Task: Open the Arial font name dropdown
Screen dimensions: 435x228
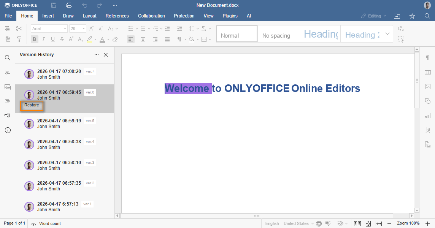Action: (x=49, y=28)
